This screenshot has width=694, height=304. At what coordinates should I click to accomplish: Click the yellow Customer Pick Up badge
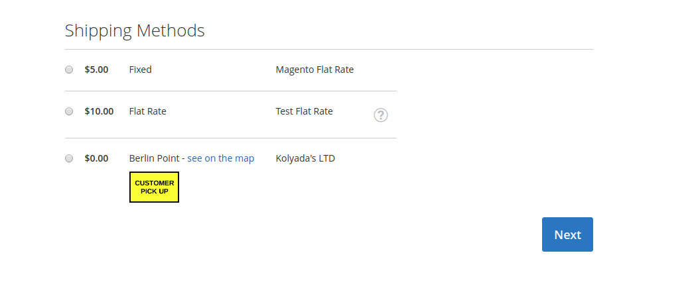point(154,187)
